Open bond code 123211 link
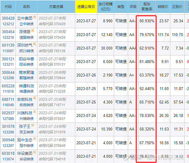 tap(8, 64)
